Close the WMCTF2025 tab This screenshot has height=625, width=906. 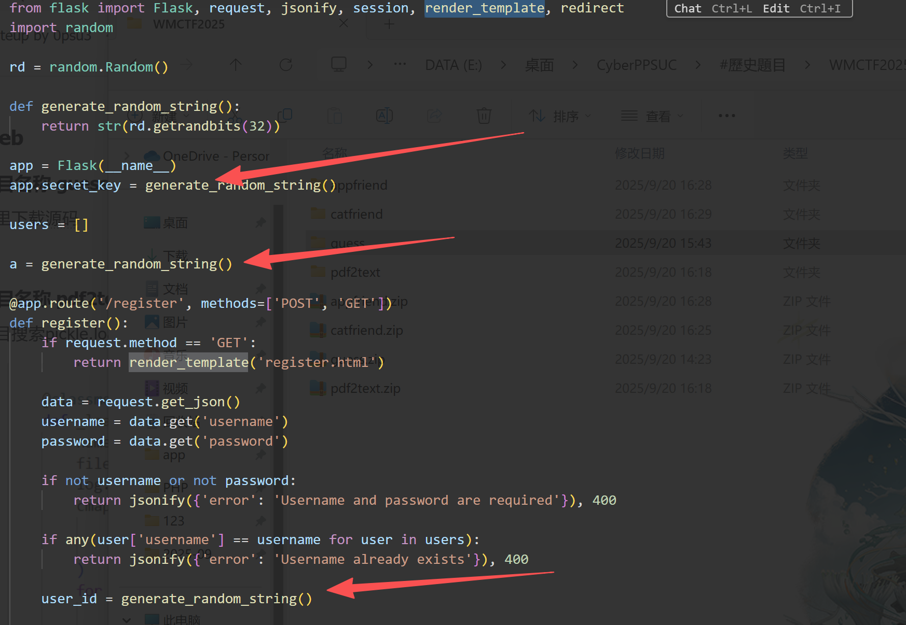pyautogui.click(x=344, y=24)
